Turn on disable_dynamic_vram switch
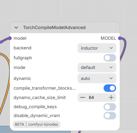 (110, 115)
